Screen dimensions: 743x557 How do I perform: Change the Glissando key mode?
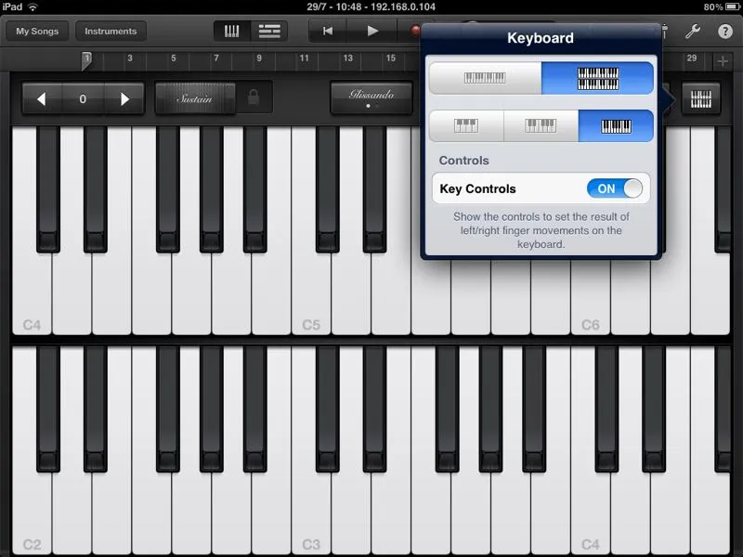click(x=371, y=97)
